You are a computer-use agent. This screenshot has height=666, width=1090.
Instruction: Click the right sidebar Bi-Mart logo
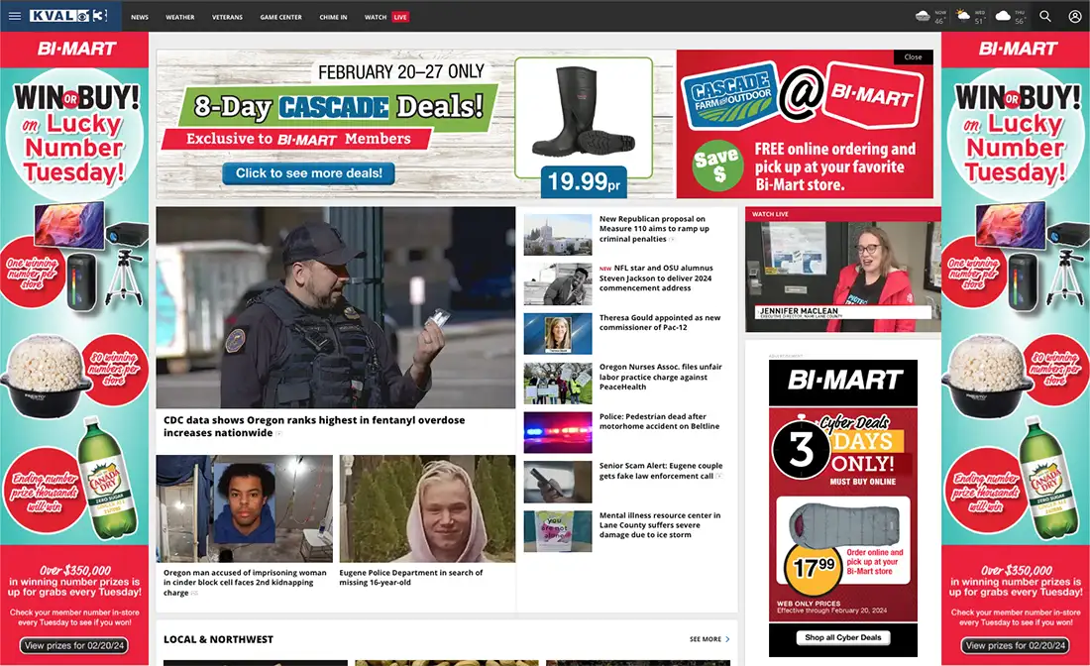[x=1018, y=50]
